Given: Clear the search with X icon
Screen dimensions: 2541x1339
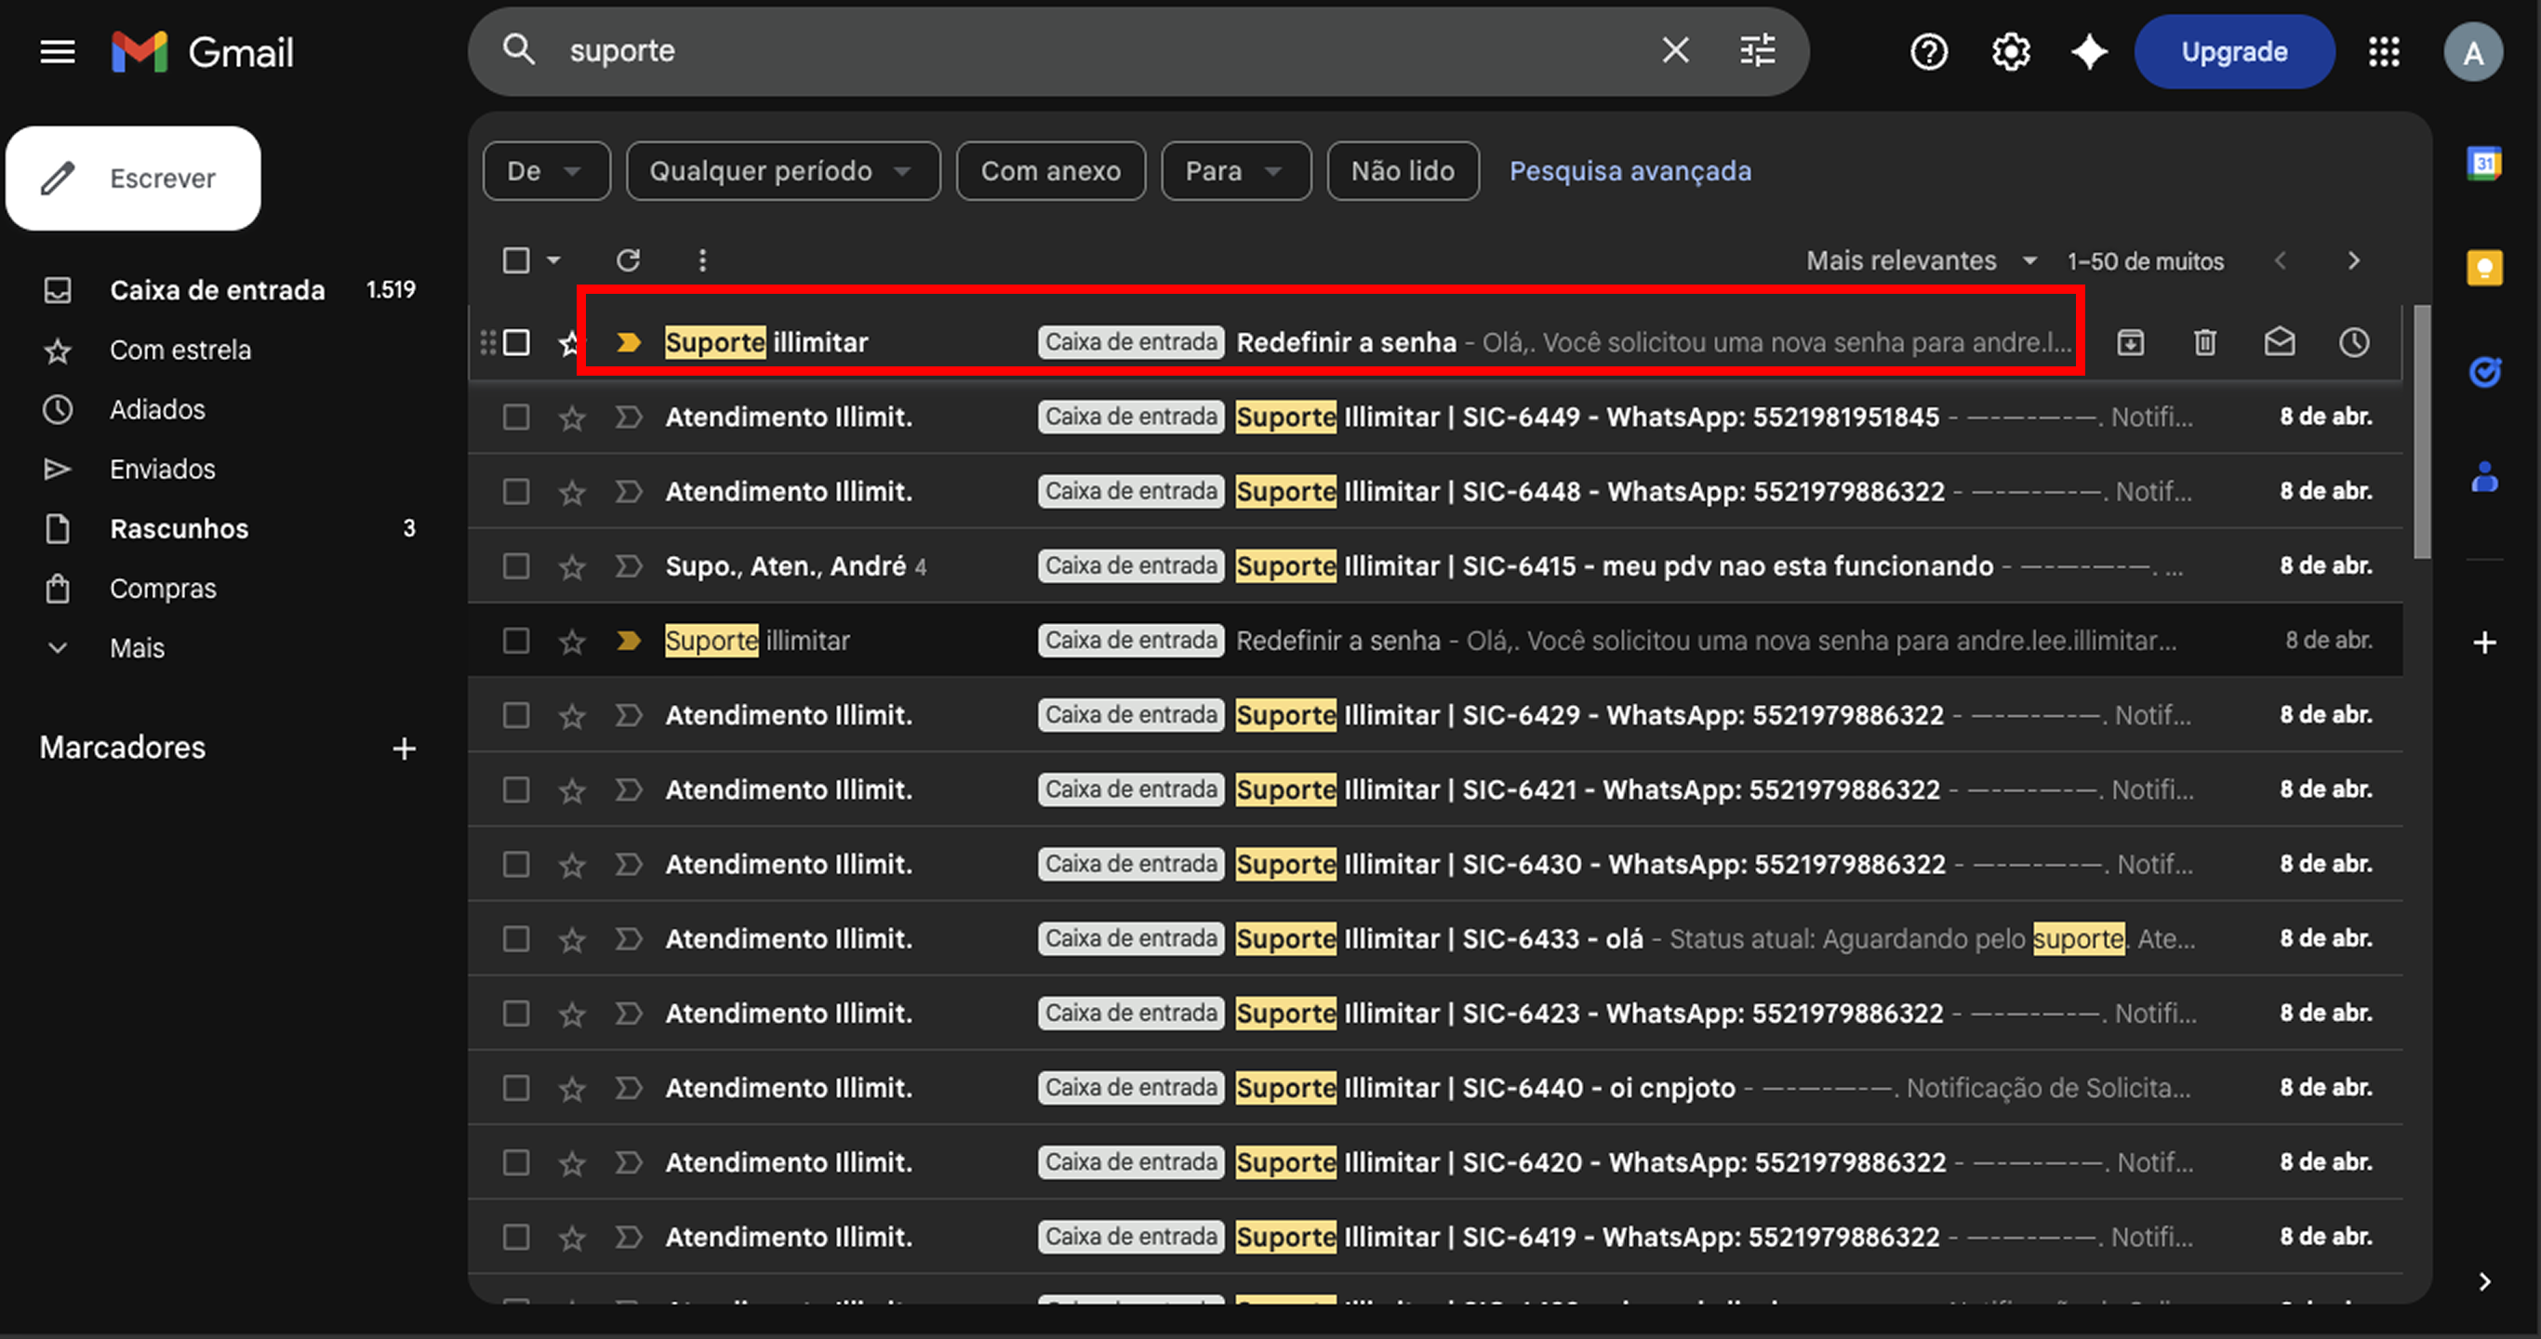Looking at the screenshot, I should (x=1675, y=50).
